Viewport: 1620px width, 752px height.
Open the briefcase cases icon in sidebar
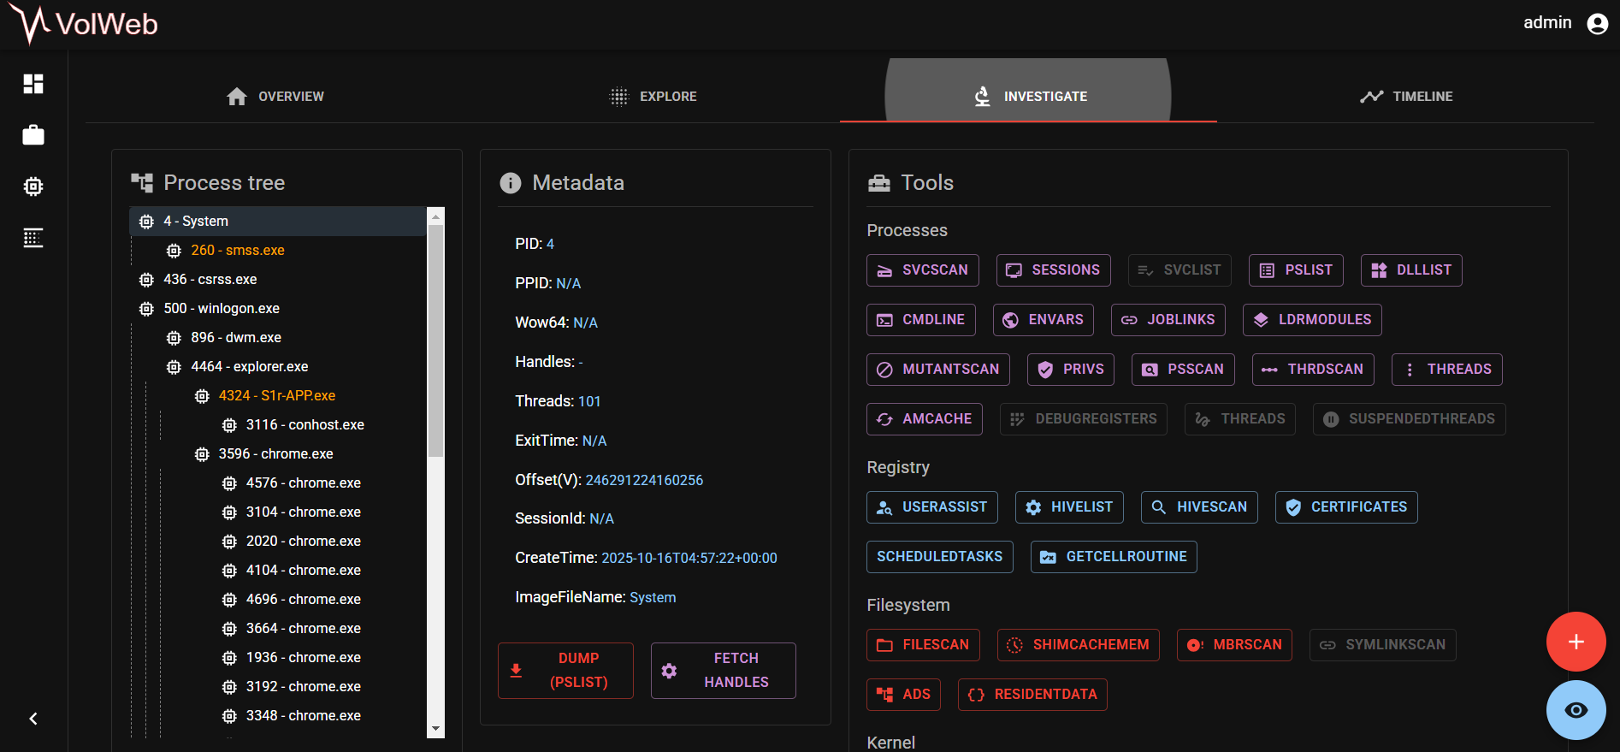[x=33, y=135]
